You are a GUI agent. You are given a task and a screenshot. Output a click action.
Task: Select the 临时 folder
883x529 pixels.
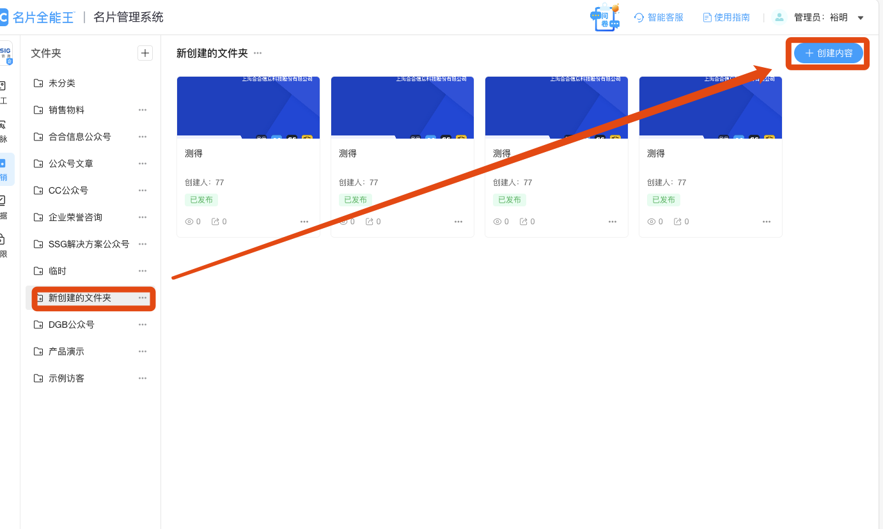tap(90, 271)
